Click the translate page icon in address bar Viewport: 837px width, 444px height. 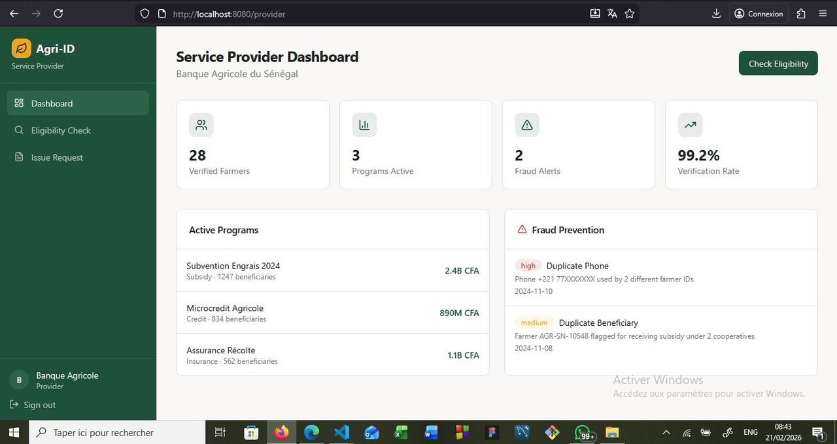(x=612, y=13)
